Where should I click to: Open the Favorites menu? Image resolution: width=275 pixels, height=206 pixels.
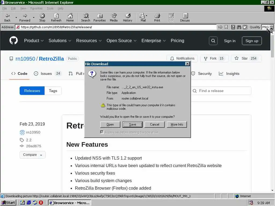point(36,8)
